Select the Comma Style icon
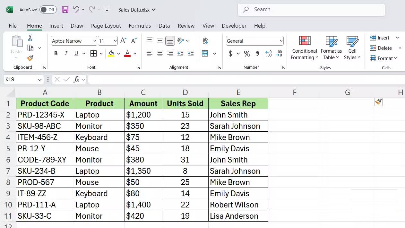 (x=257, y=54)
